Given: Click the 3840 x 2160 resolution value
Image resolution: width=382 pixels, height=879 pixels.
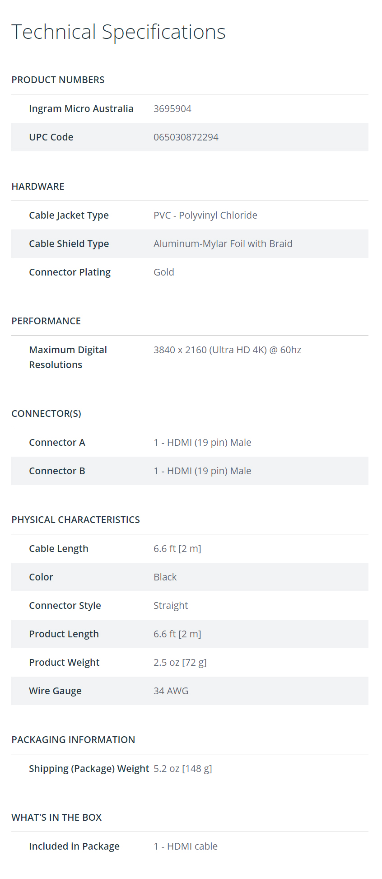Looking at the screenshot, I should tap(227, 350).
